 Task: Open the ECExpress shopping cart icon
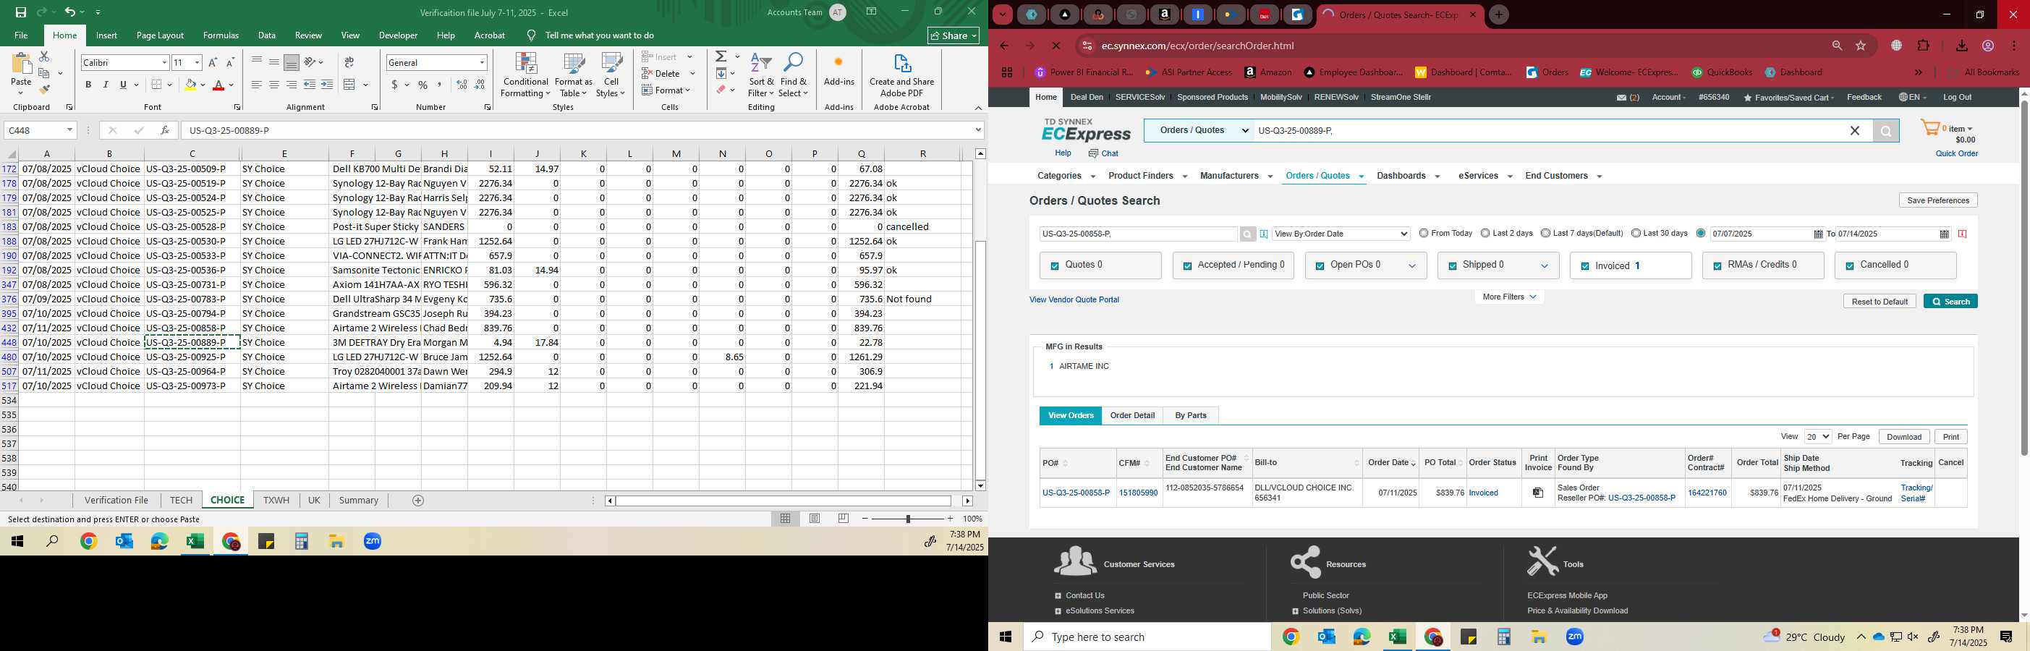click(x=1930, y=128)
